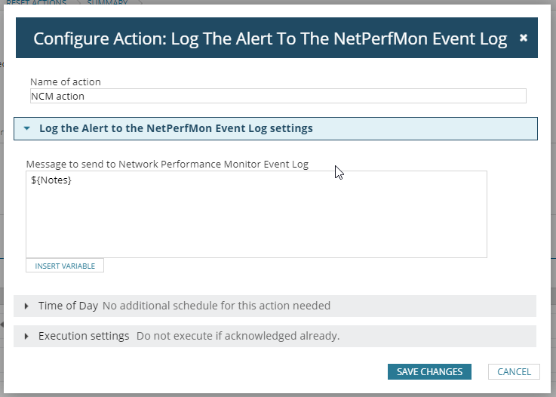Click the 'No additional schedule' summary text

(x=217, y=306)
